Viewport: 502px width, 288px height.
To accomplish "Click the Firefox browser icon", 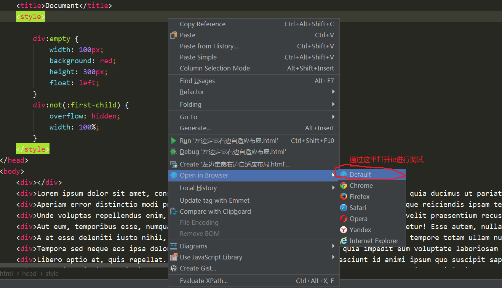I will pyautogui.click(x=344, y=197).
